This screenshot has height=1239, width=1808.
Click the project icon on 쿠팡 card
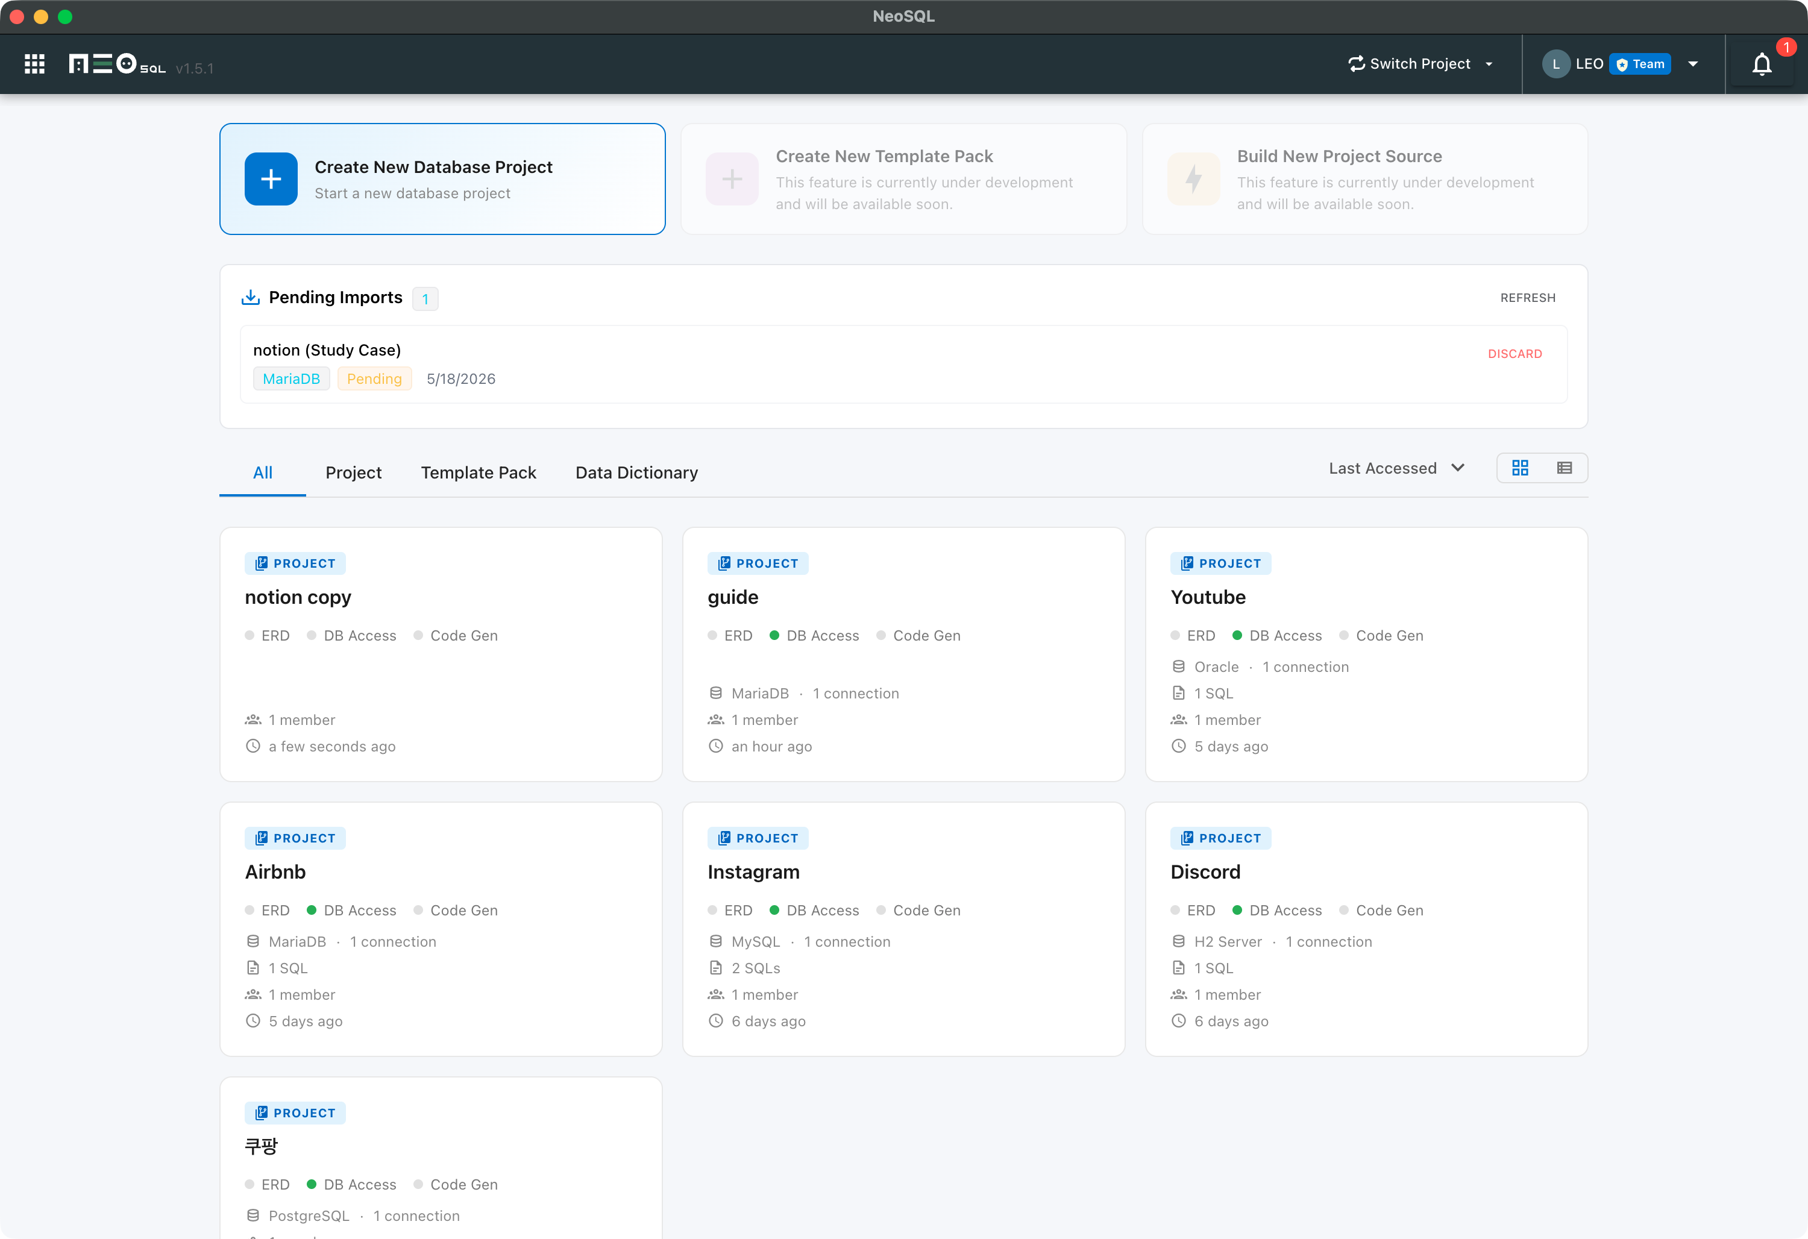click(x=262, y=1112)
